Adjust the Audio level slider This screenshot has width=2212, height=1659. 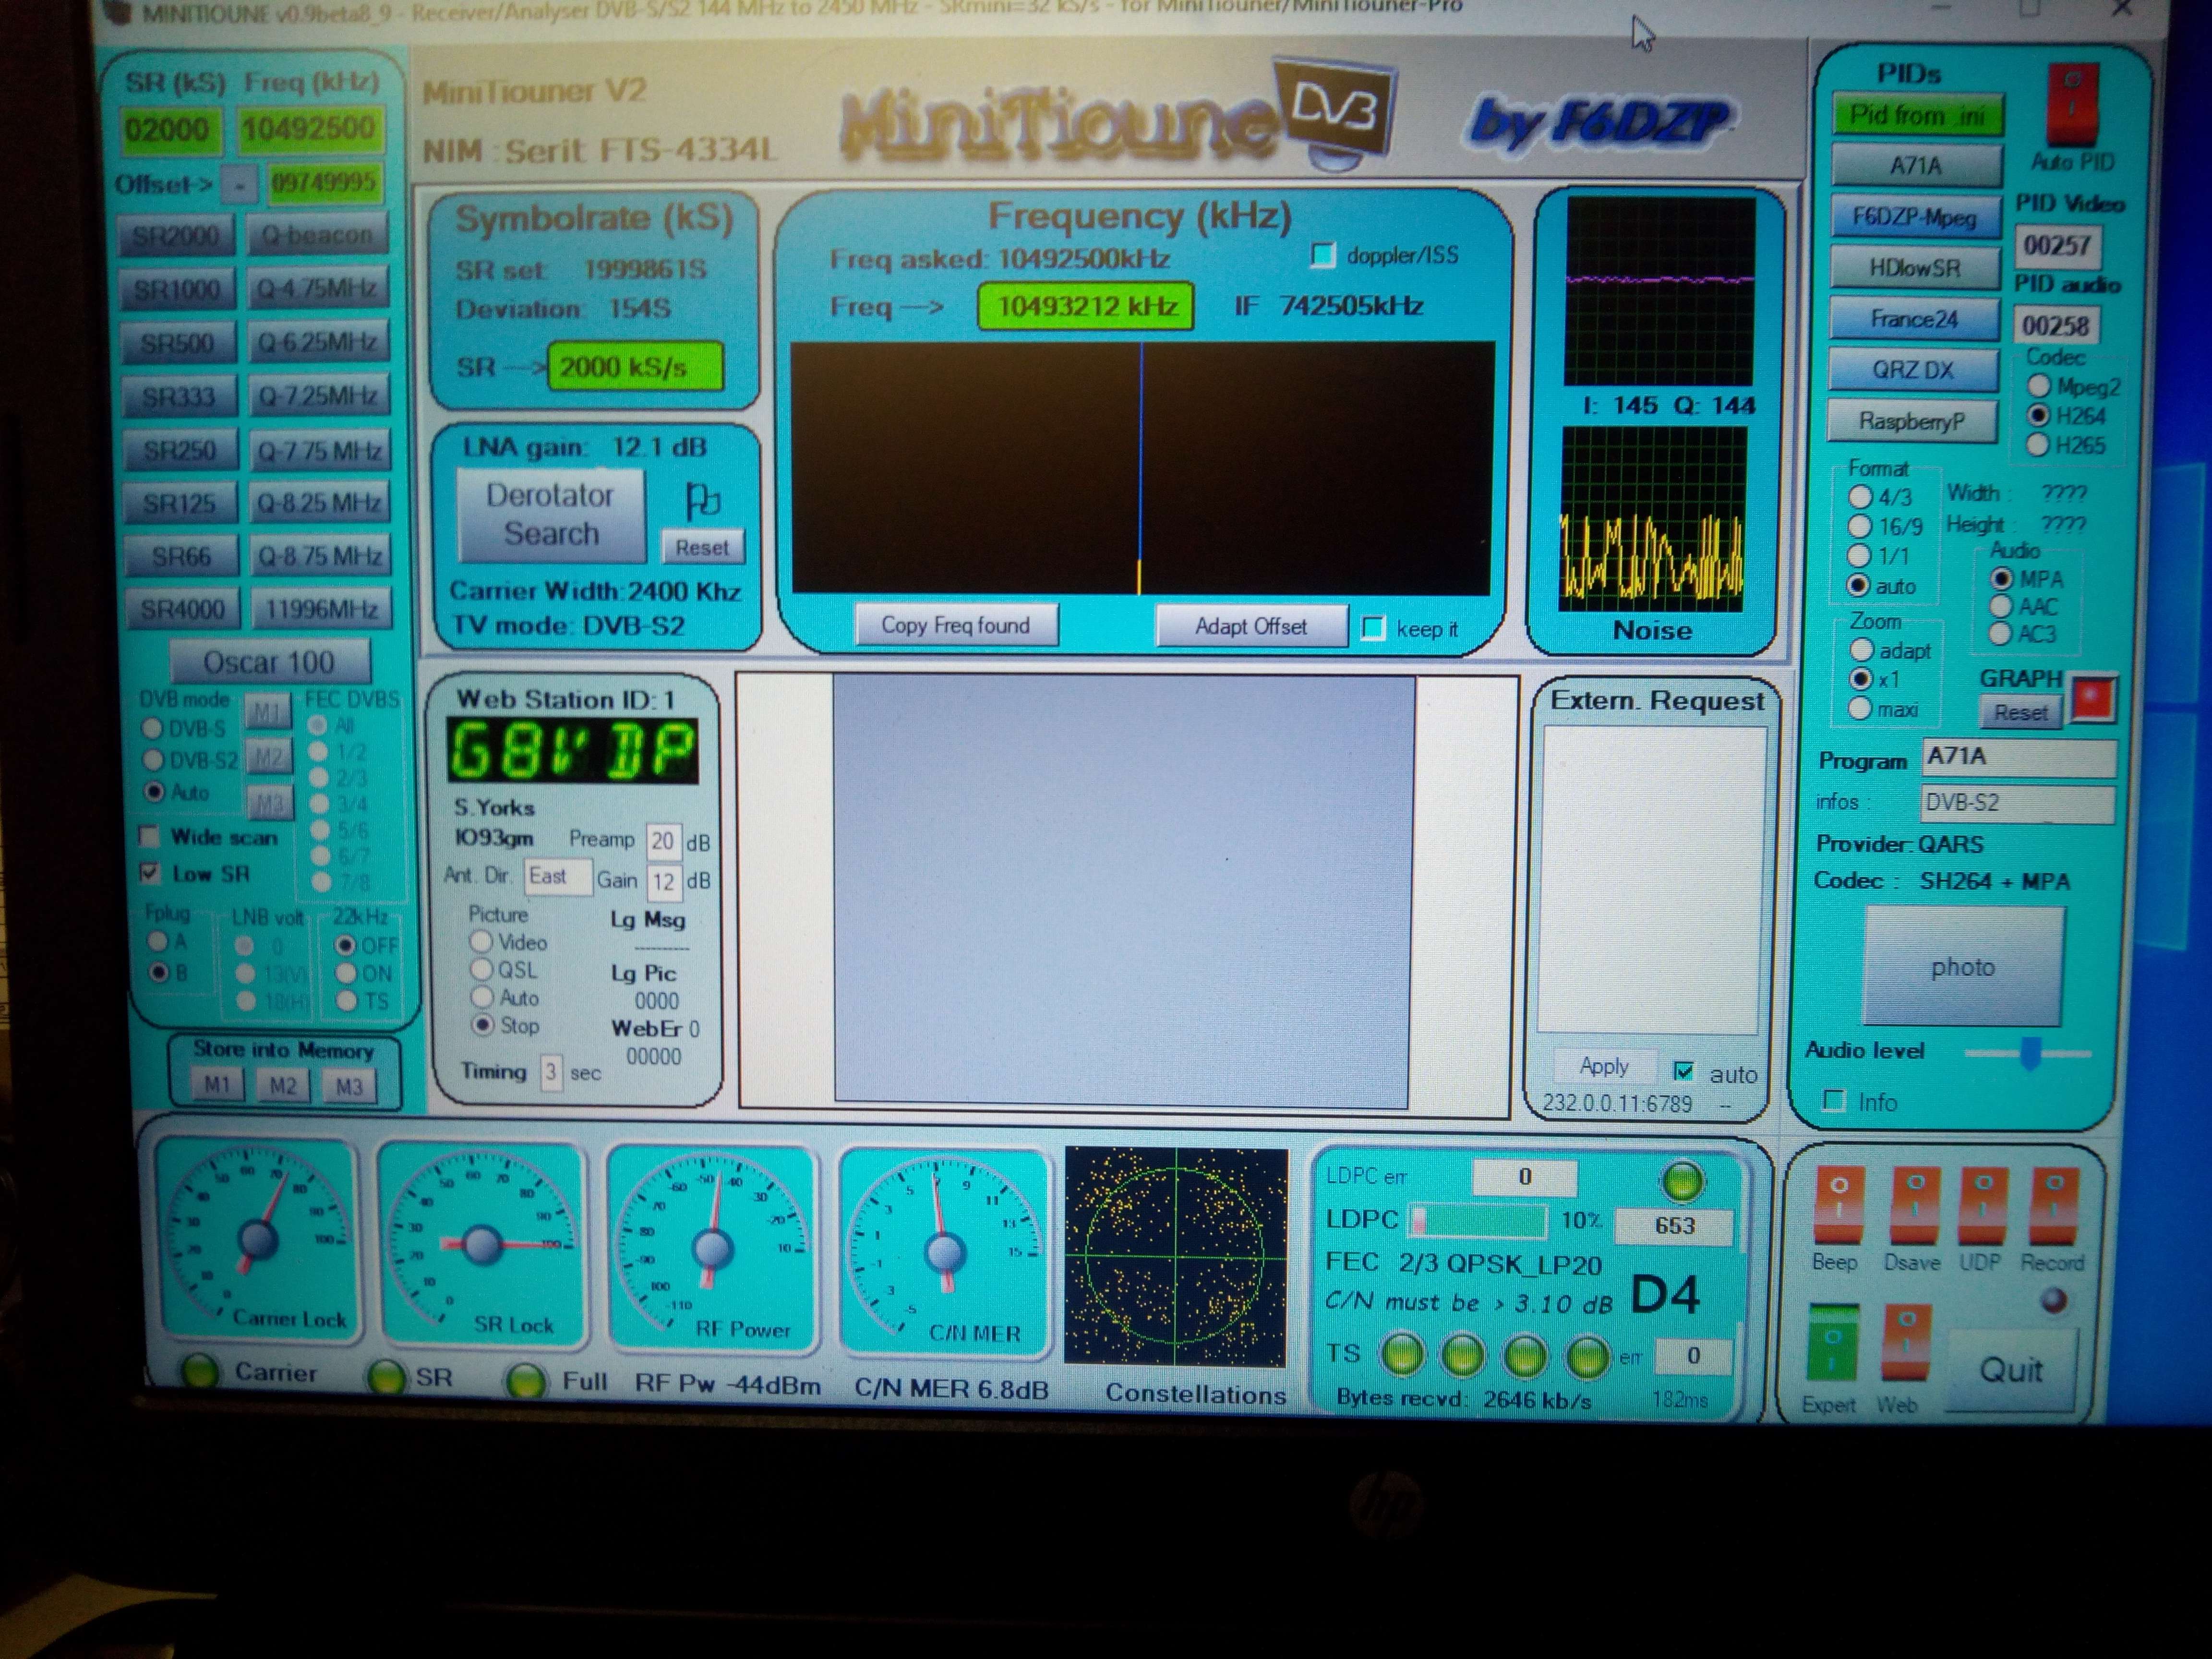click(2029, 1053)
